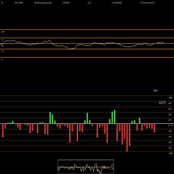Click the '(S Chand And C' company name

pos(148,3)
